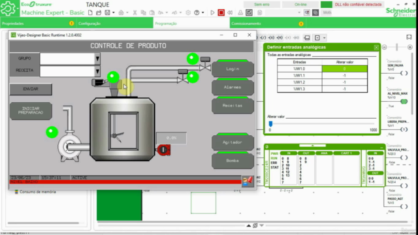Expand the Help dropdown arrow
The image size is (418, 235).
pyautogui.click(x=203, y=12)
